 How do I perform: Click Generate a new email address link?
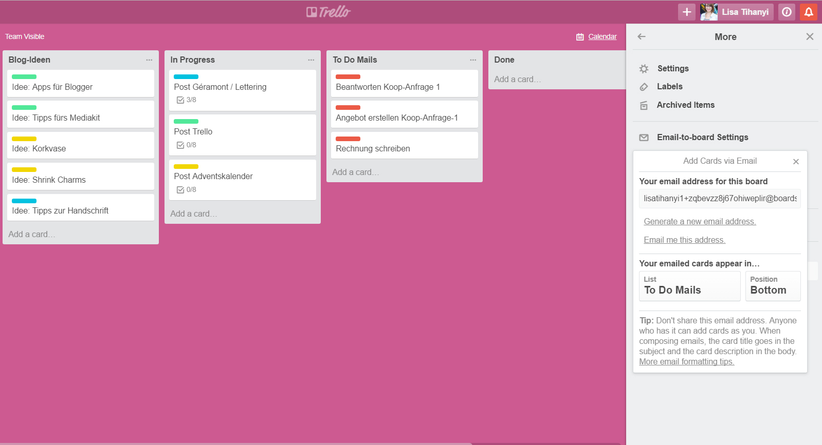(x=700, y=222)
